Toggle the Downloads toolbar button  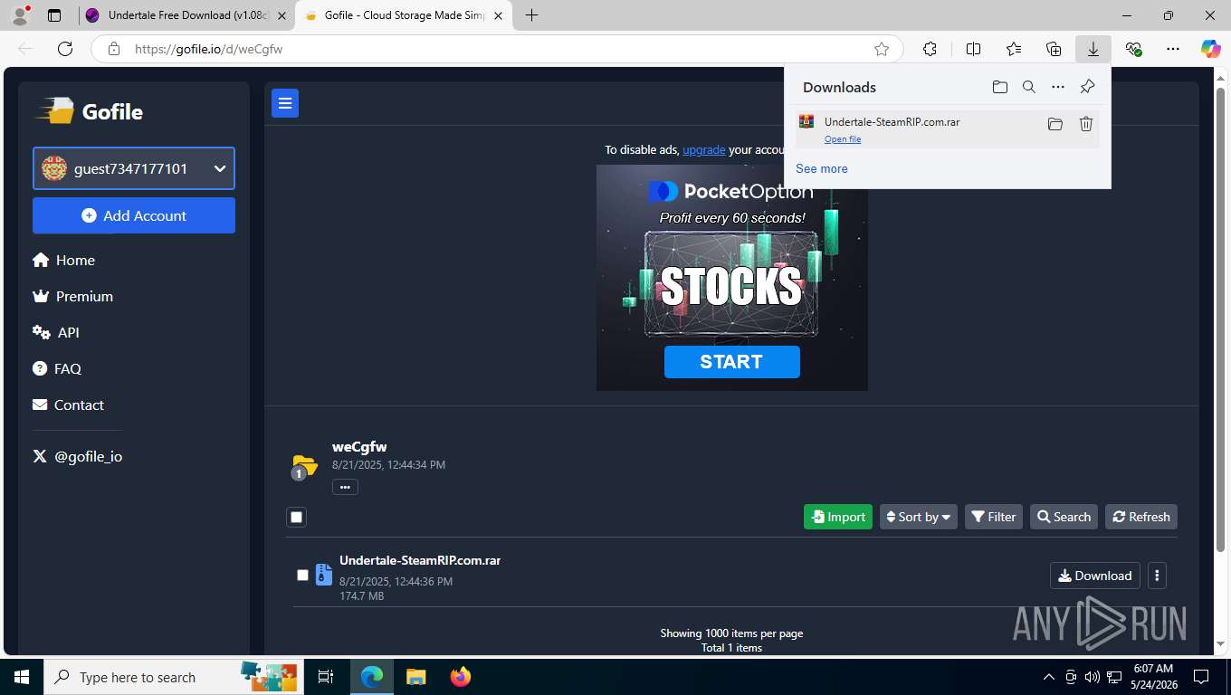point(1093,49)
